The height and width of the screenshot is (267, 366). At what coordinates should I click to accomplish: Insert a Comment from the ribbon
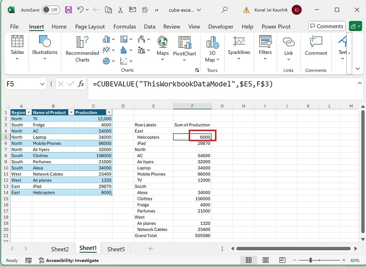(x=316, y=46)
